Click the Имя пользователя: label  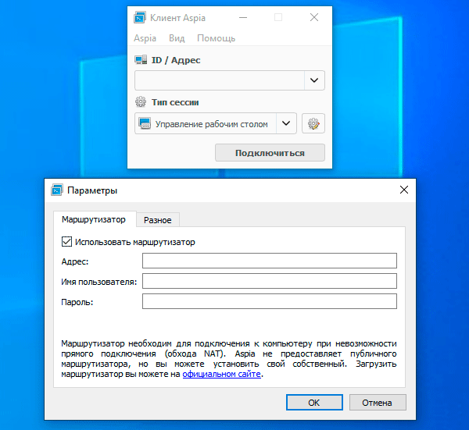[x=99, y=282]
